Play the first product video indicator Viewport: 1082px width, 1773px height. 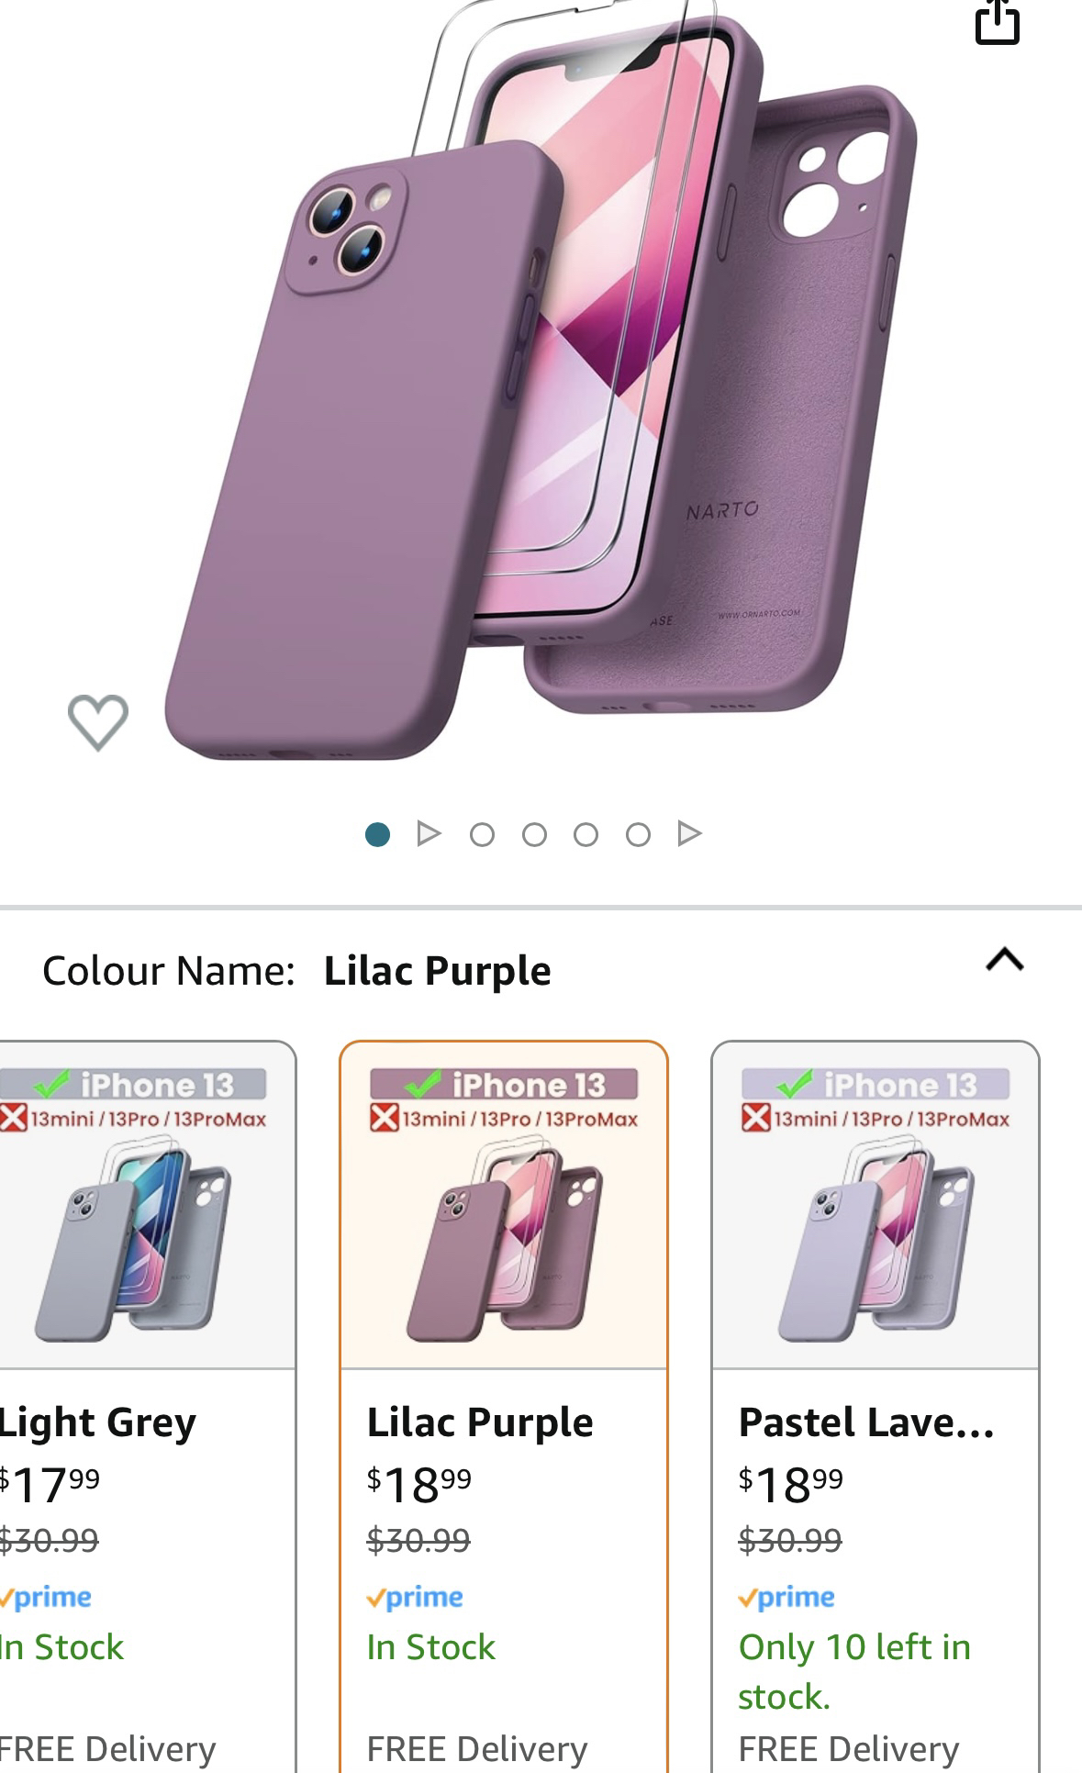tap(428, 833)
